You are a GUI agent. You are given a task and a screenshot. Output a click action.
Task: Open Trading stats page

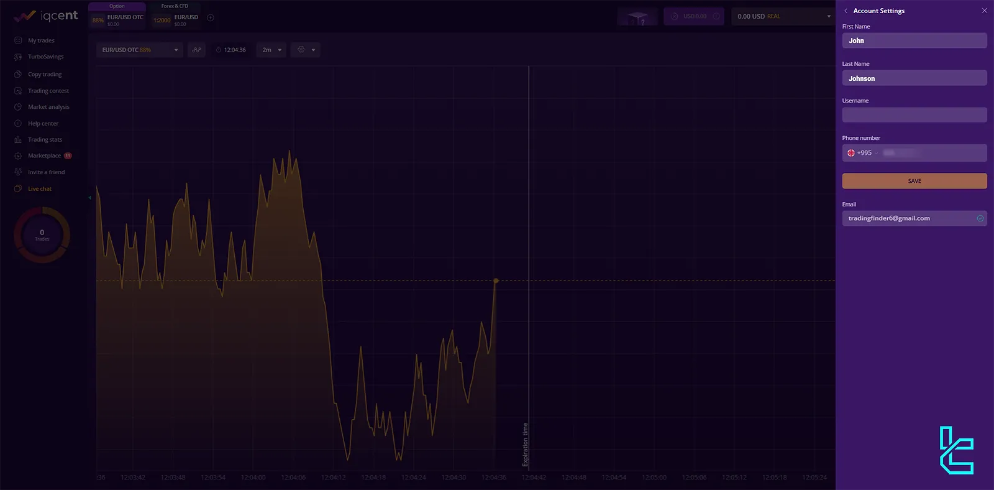tap(45, 139)
